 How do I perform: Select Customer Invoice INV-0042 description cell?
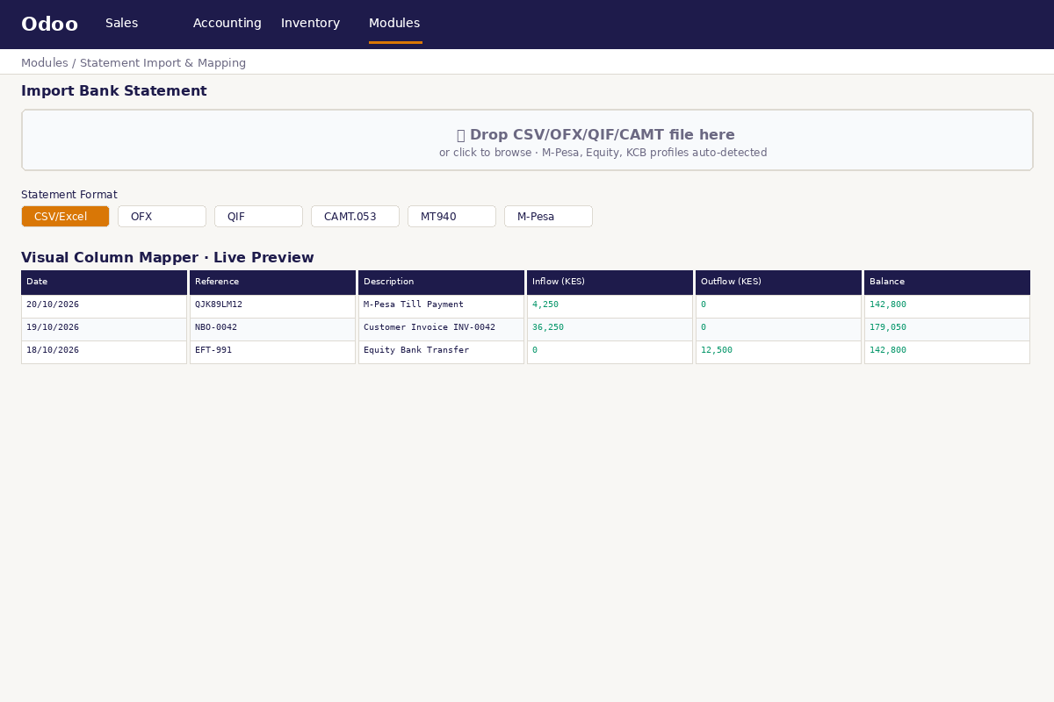[x=441, y=329]
